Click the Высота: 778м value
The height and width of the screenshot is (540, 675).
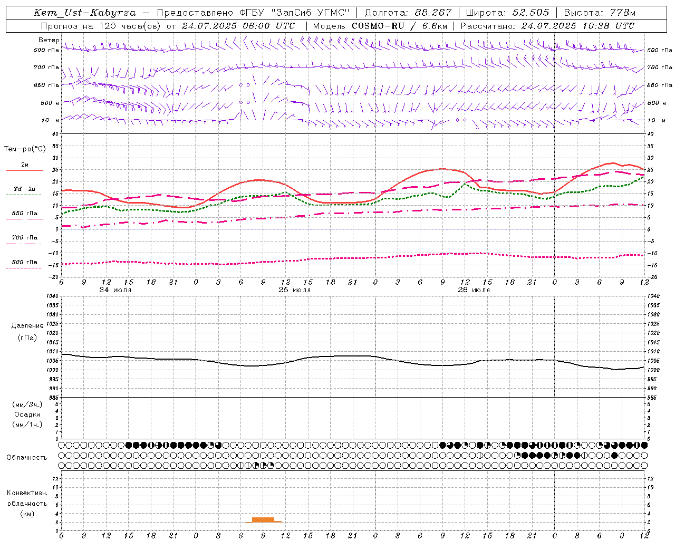click(x=600, y=13)
